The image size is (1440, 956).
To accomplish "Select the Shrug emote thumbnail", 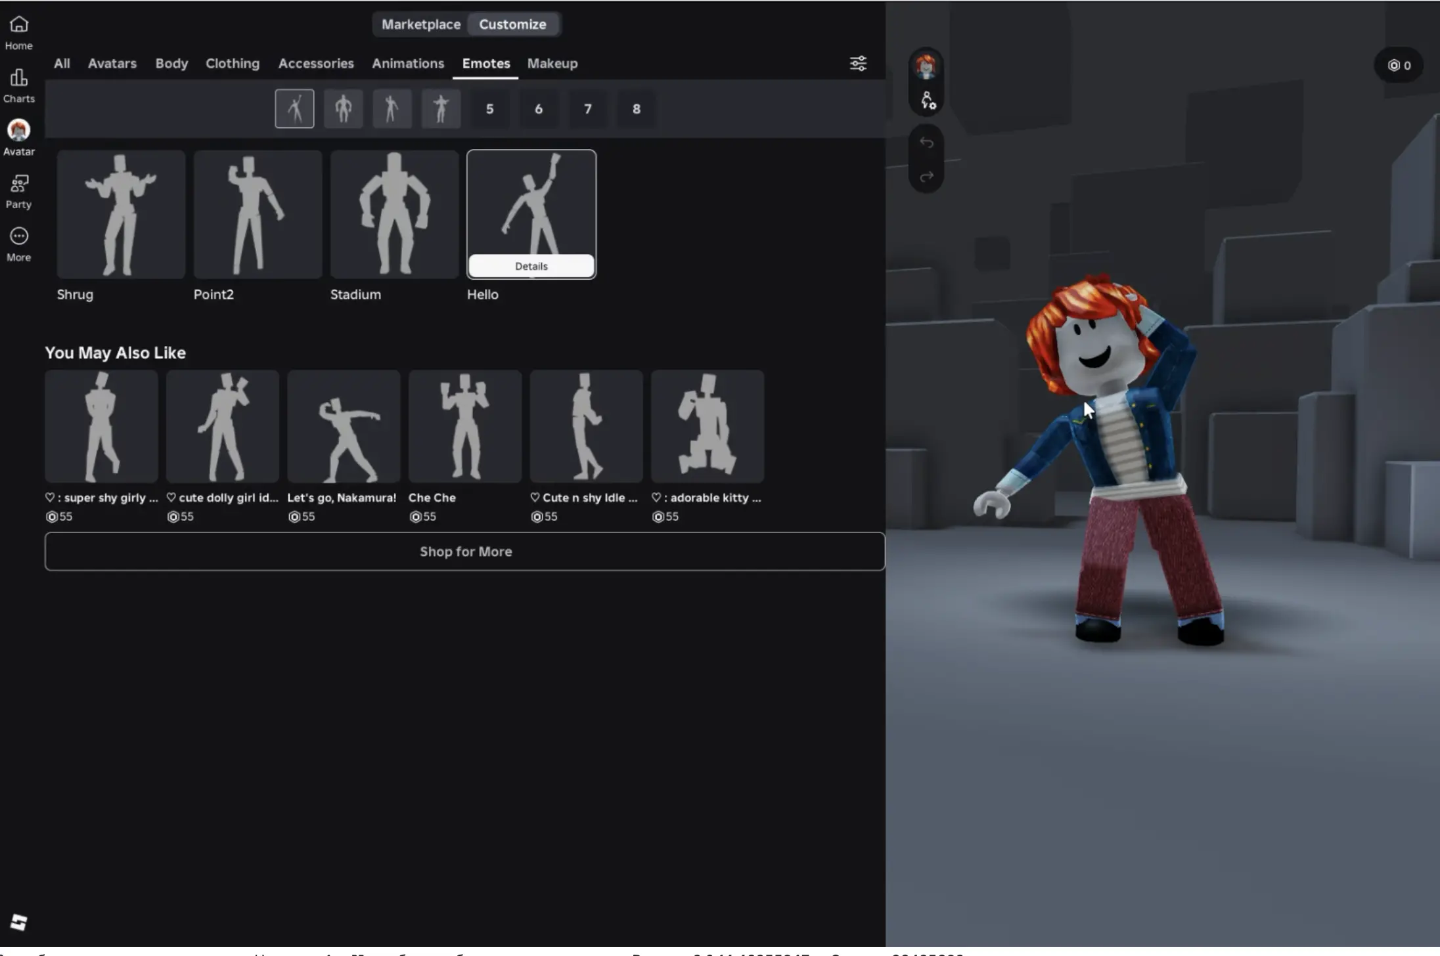I will click(x=121, y=214).
